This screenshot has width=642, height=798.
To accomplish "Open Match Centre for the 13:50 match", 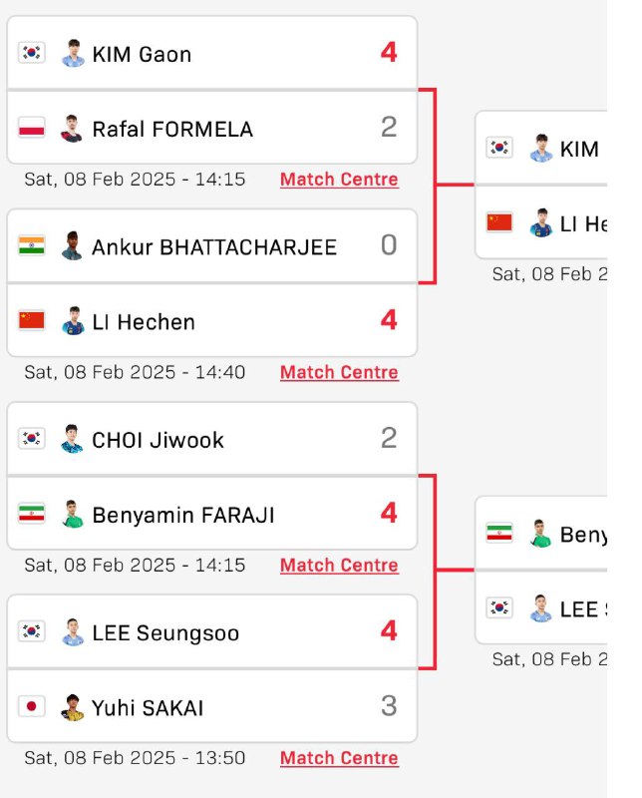I will [339, 758].
